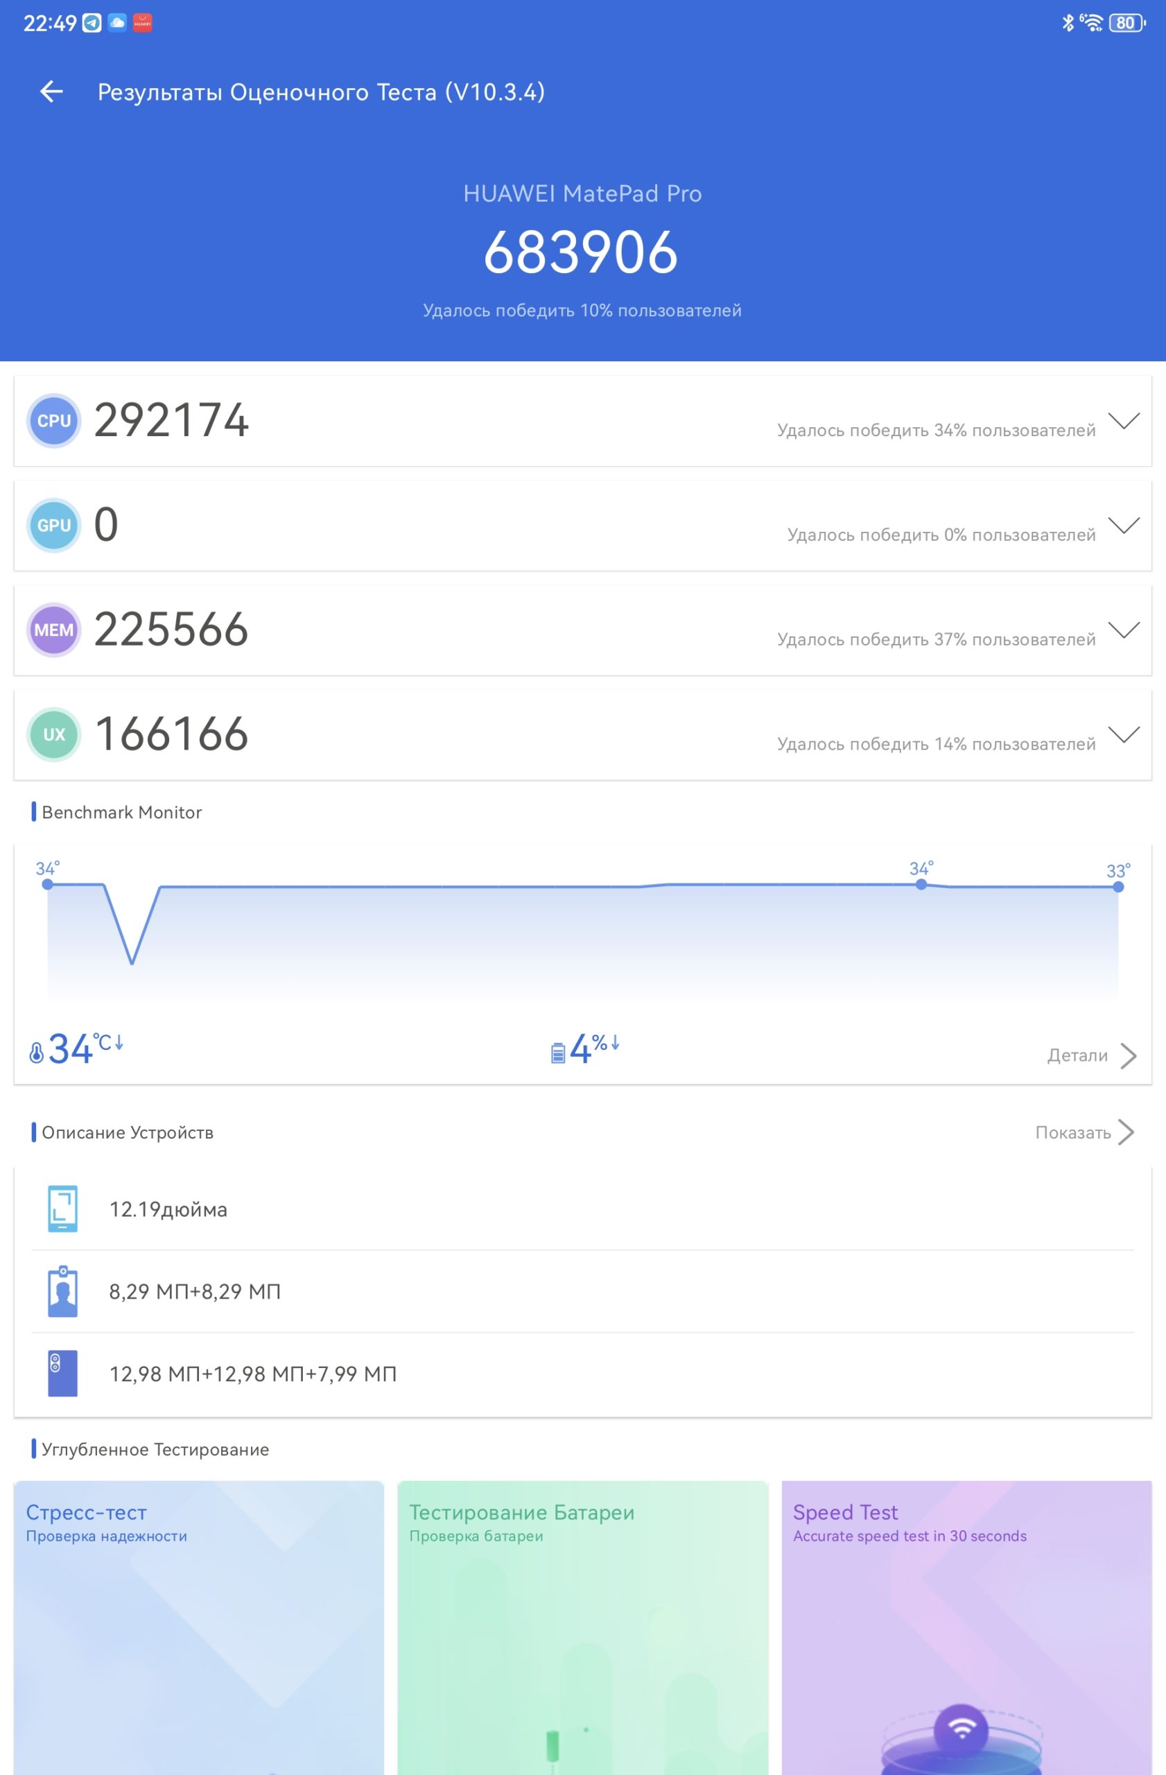Screen dimensions: 1166x1775
Task: Open Показать for device description
Action: [1085, 1132]
